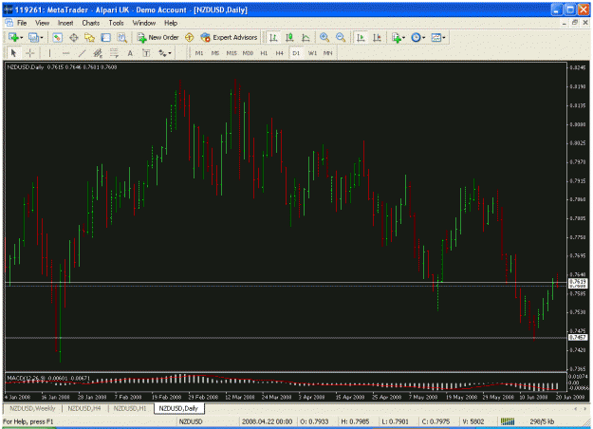
Task: Open the Market Watch window icon
Action: pyautogui.click(x=58, y=37)
